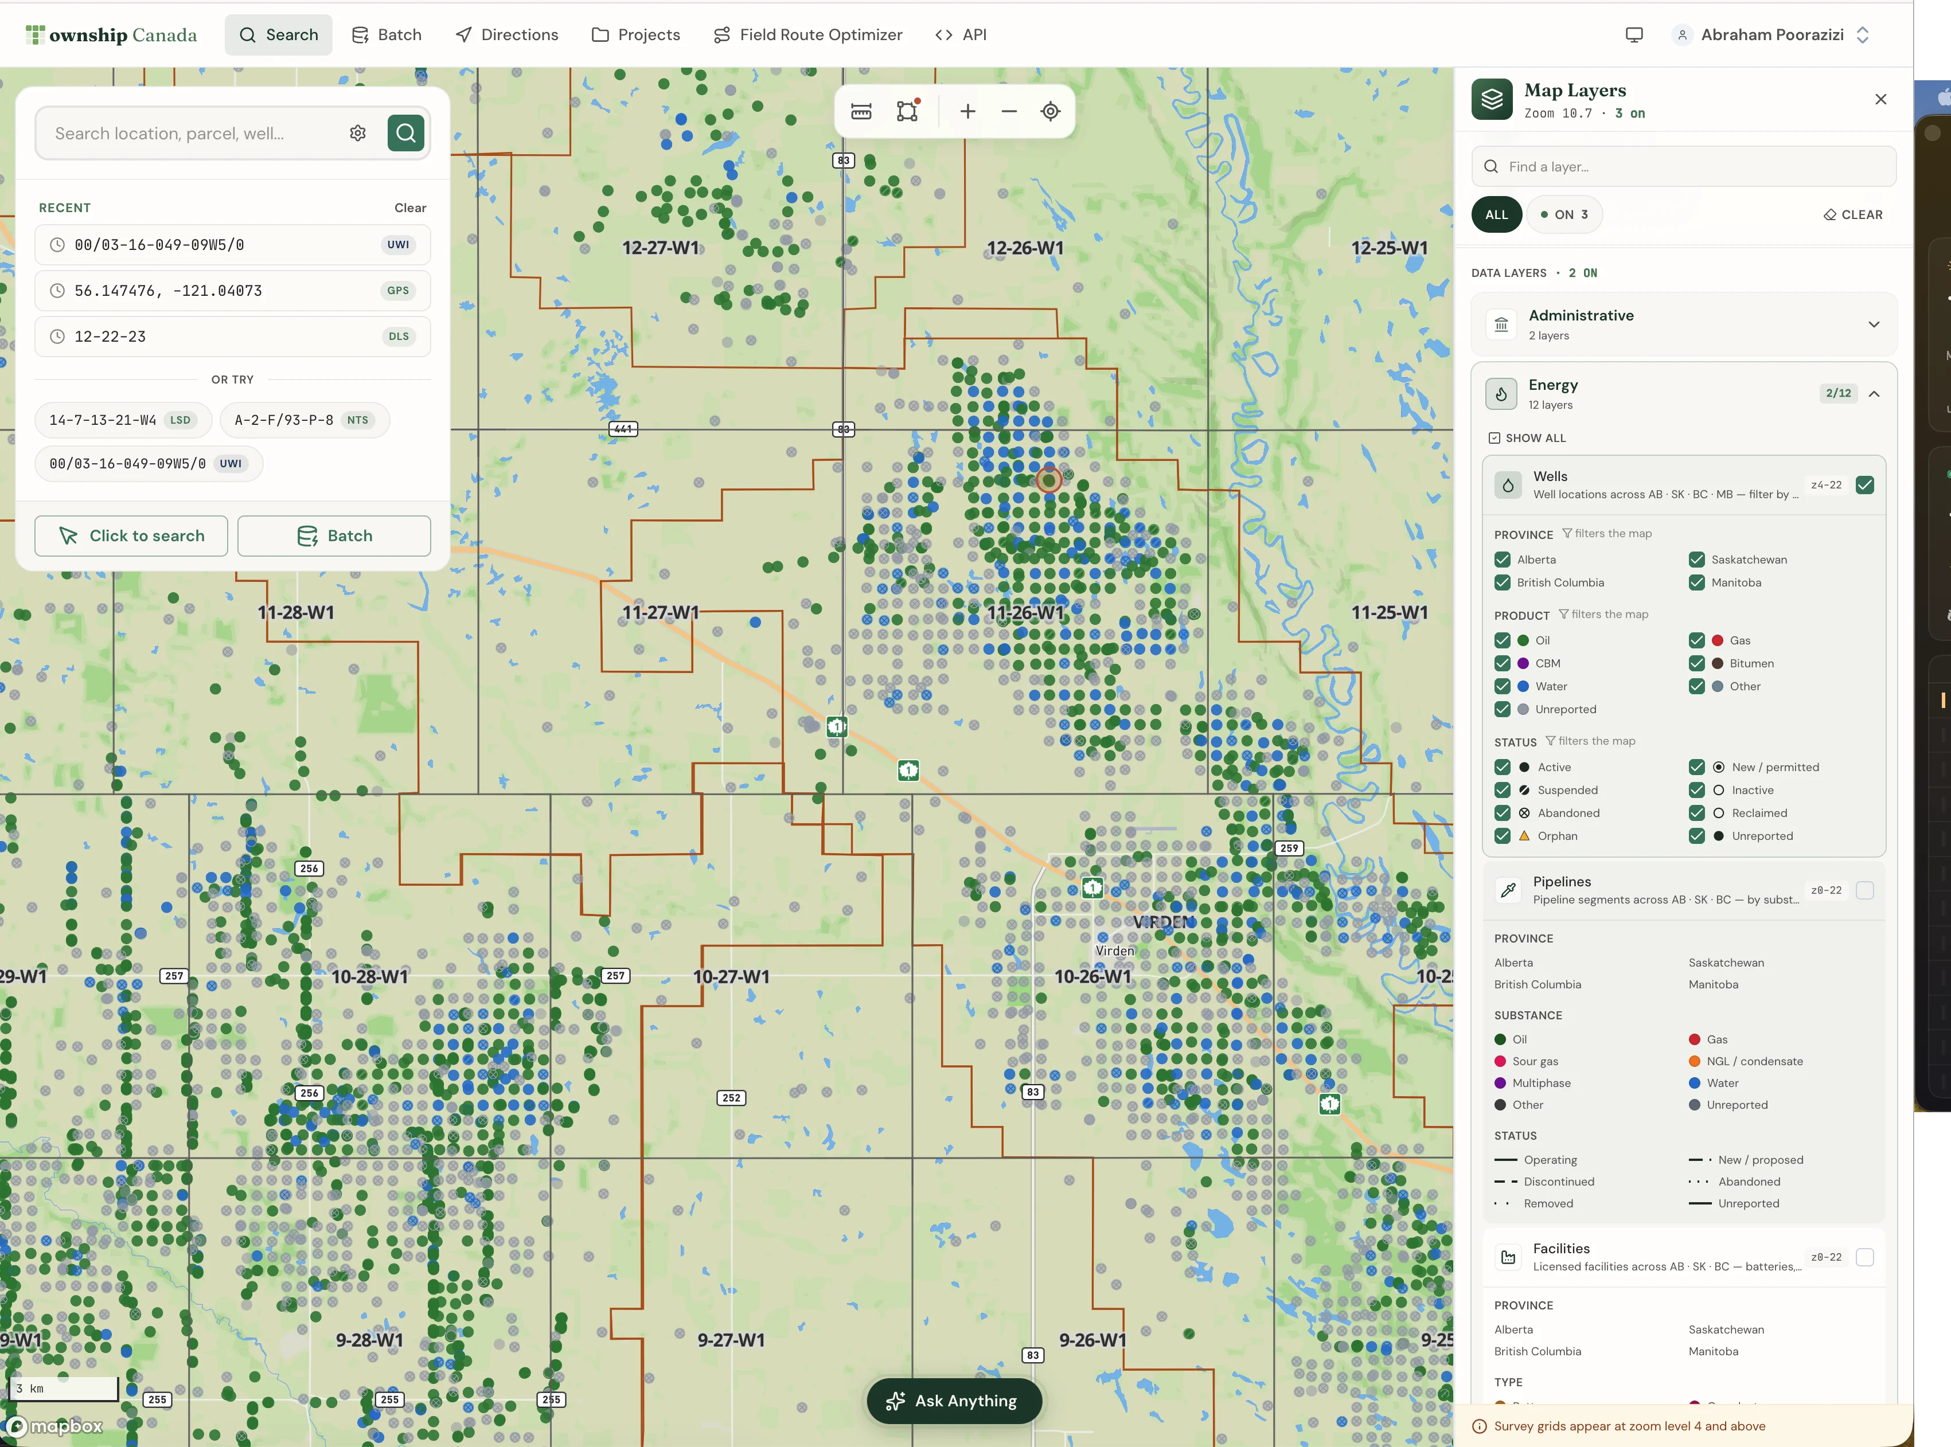Click the Wells droplet icon
The image size is (1951, 1447).
[1508, 484]
